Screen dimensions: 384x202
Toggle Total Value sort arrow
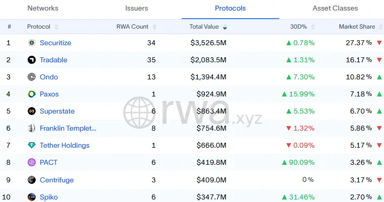(225, 27)
